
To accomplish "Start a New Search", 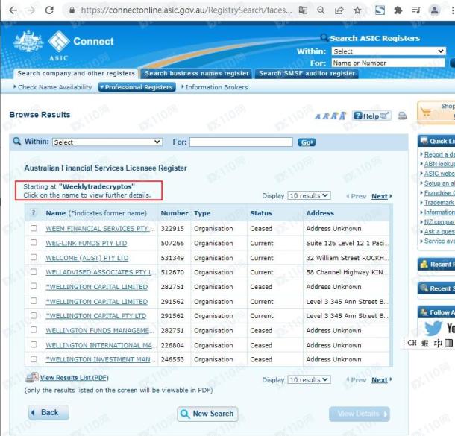I will [207, 414].
